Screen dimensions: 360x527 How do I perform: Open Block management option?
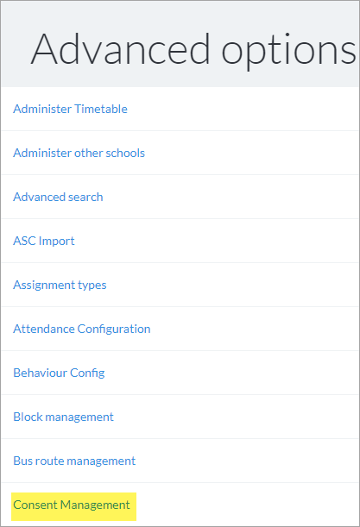click(x=63, y=417)
